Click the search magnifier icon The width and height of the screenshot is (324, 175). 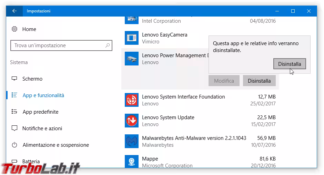pyautogui.click(x=108, y=45)
